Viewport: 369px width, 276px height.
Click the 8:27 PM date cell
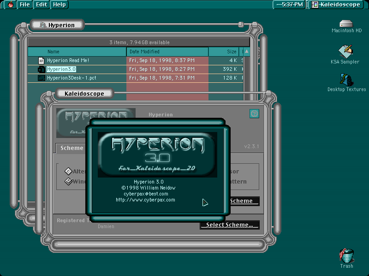[x=162, y=69]
